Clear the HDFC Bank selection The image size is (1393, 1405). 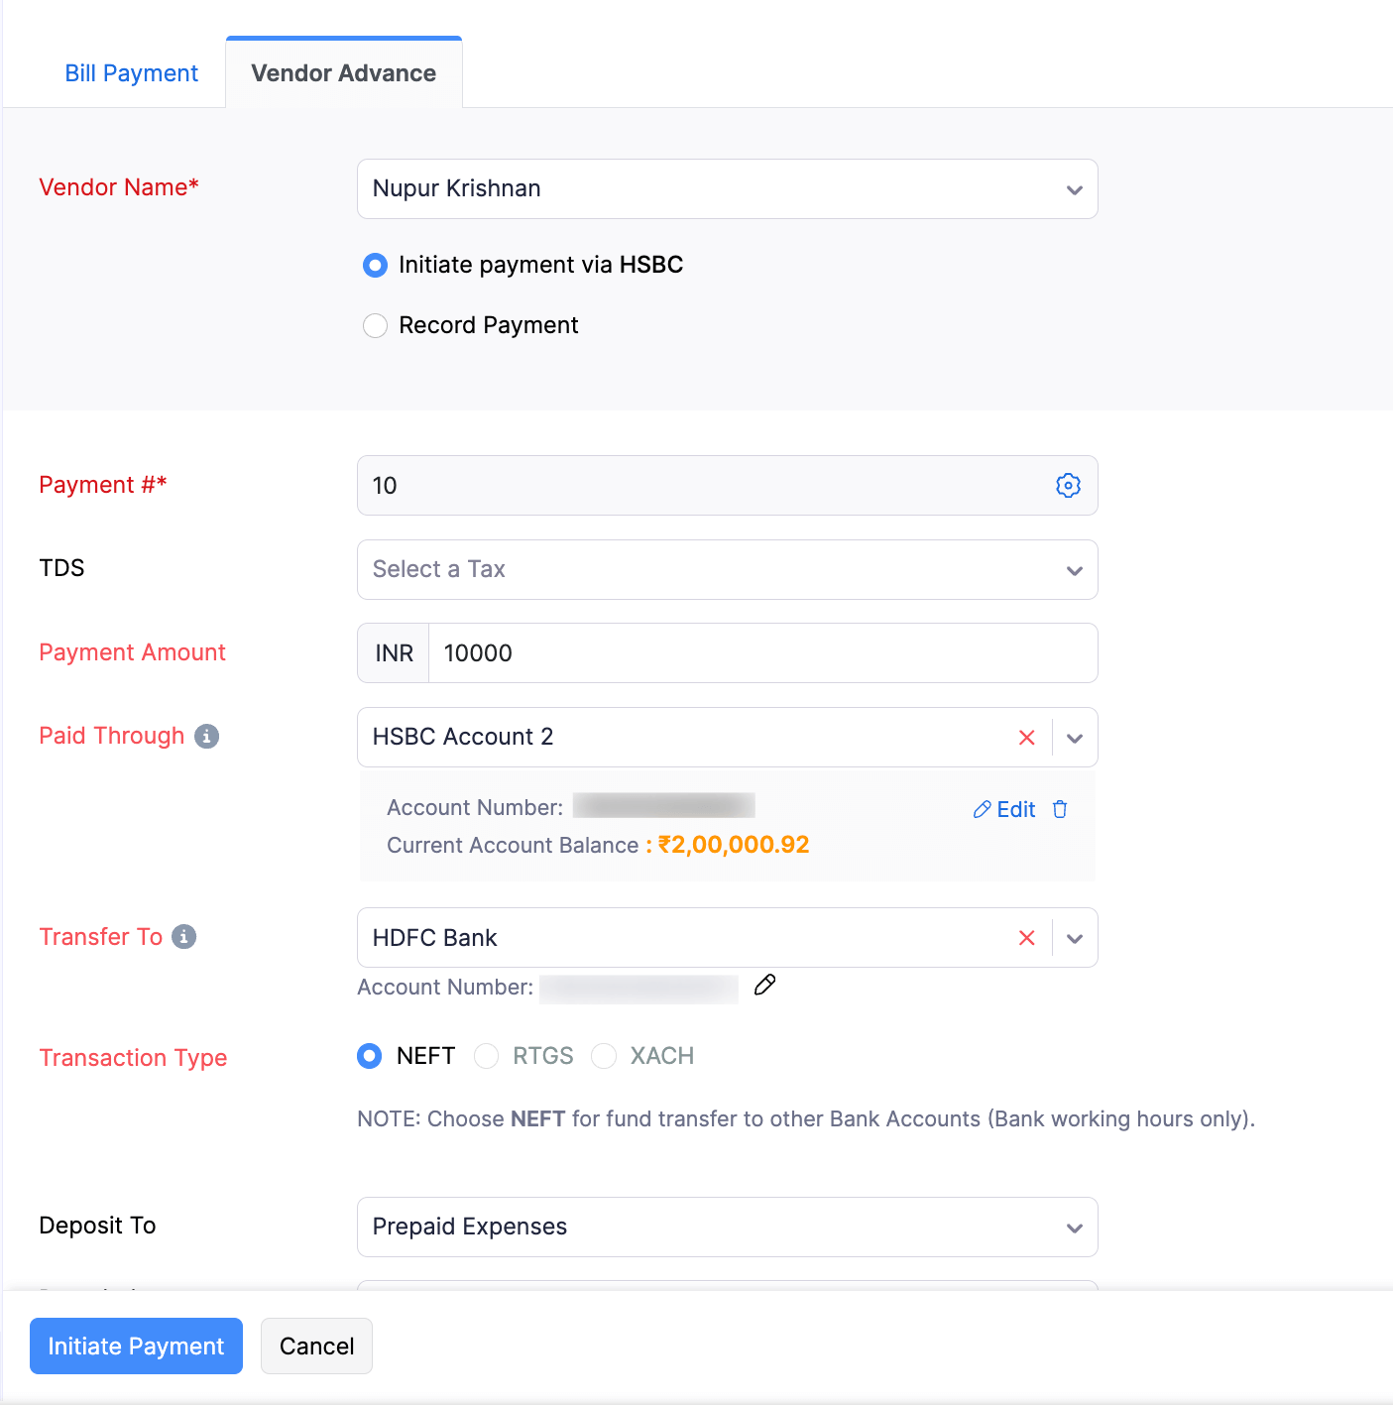(1026, 937)
